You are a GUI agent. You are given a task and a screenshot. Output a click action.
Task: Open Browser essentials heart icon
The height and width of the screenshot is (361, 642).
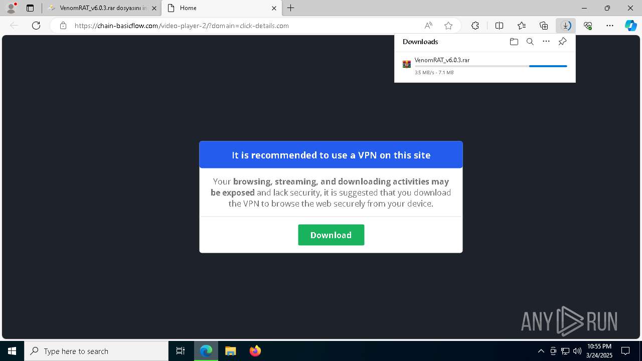(588, 26)
